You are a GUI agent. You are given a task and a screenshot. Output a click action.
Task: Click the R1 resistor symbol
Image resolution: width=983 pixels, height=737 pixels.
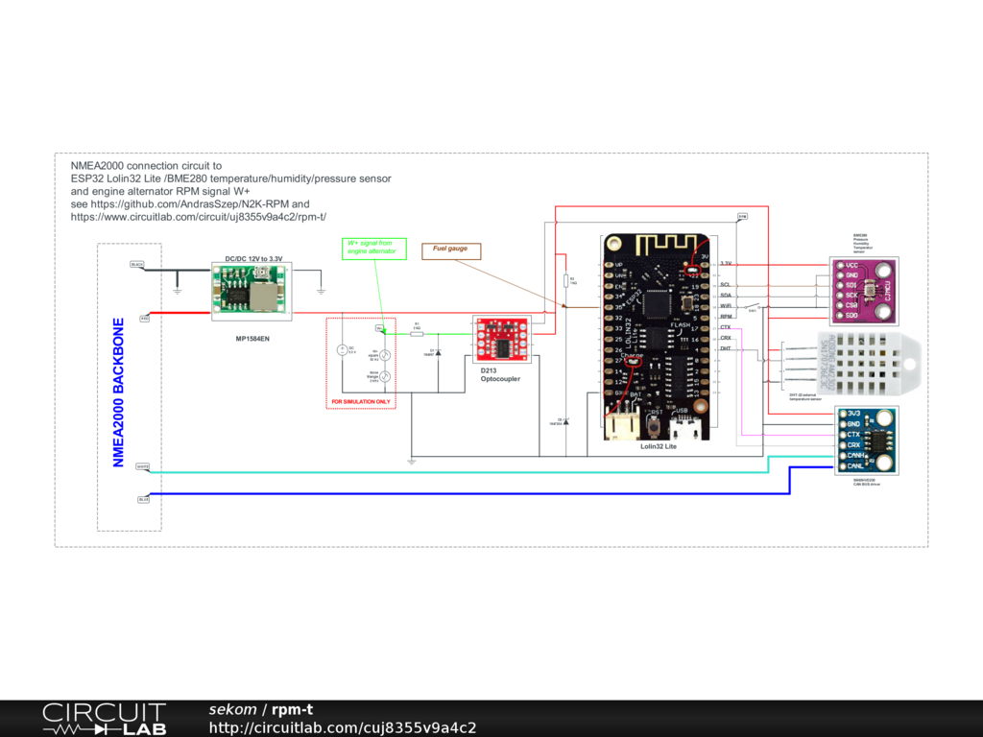tap(417, 333)
